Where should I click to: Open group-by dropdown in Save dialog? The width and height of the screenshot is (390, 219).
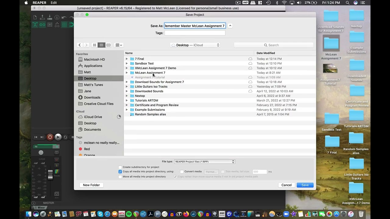[x=119, y=45]
